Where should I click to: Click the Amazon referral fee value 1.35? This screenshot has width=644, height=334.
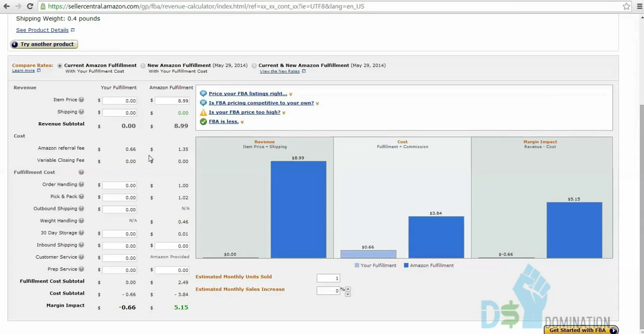pos(183,149)
